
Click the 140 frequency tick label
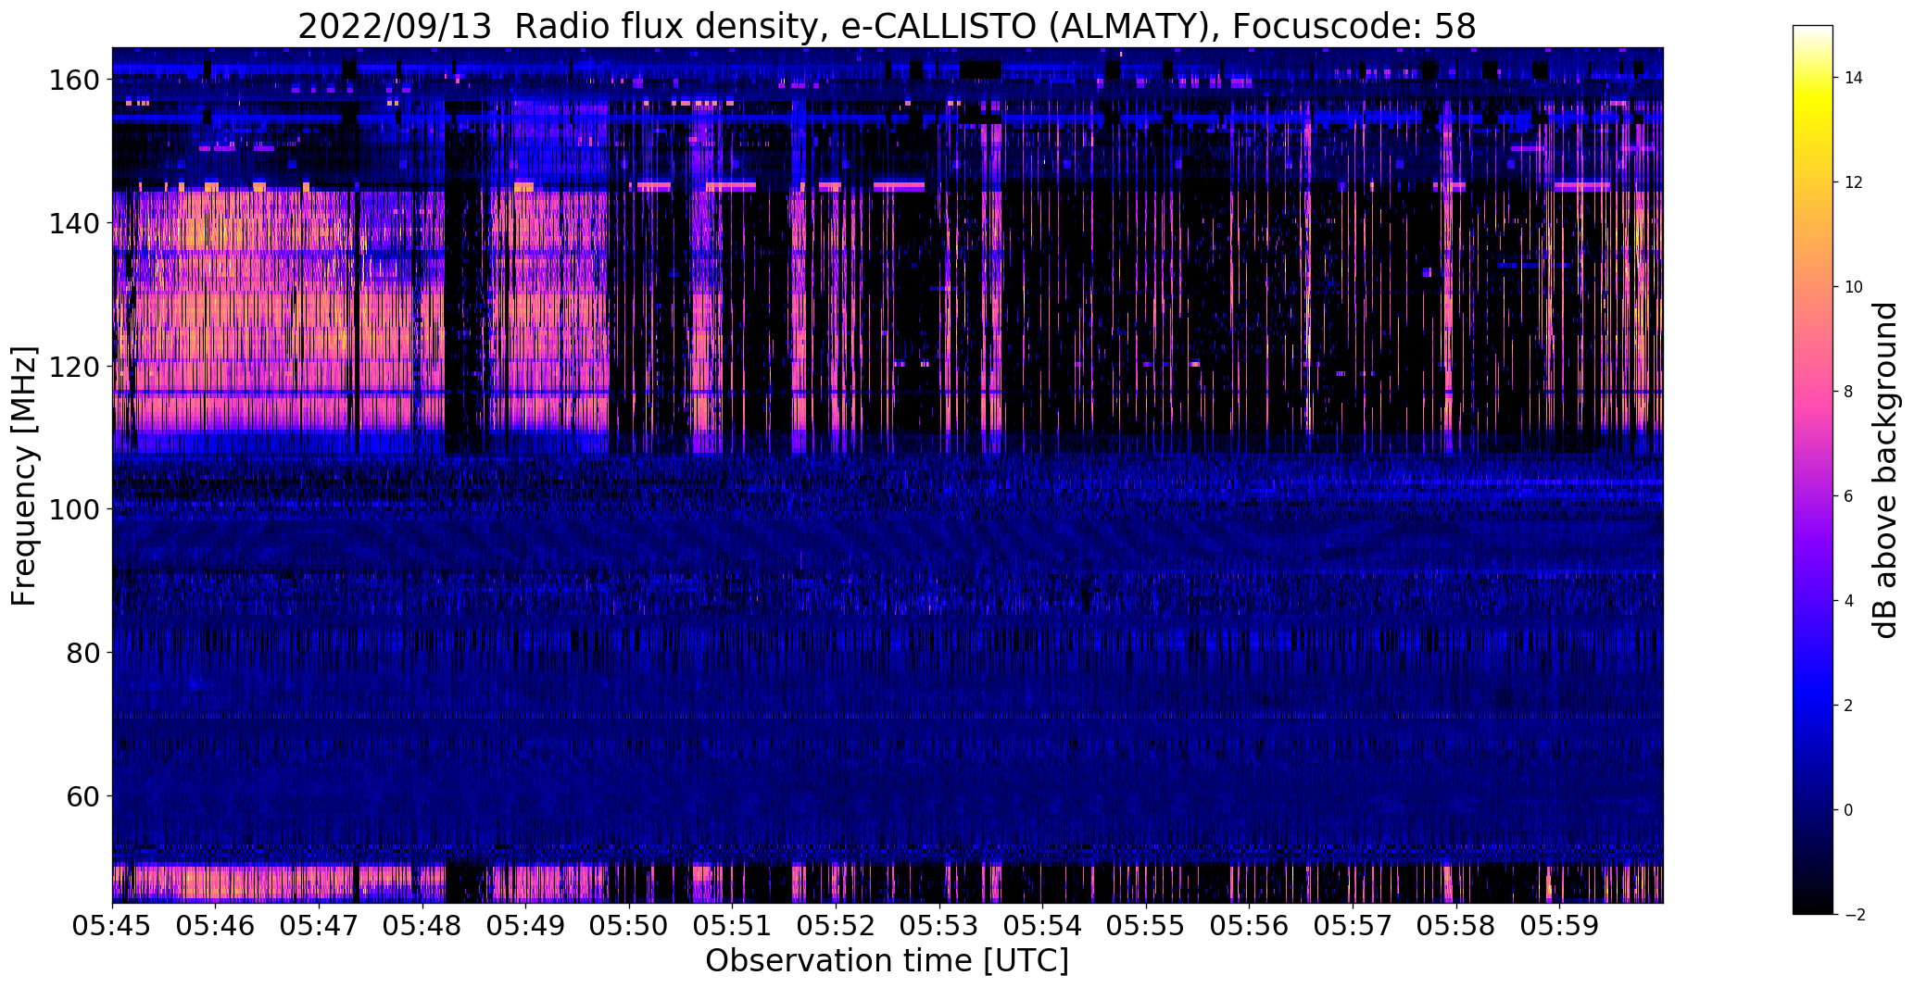pyautogui.click(x=73, y=224)
